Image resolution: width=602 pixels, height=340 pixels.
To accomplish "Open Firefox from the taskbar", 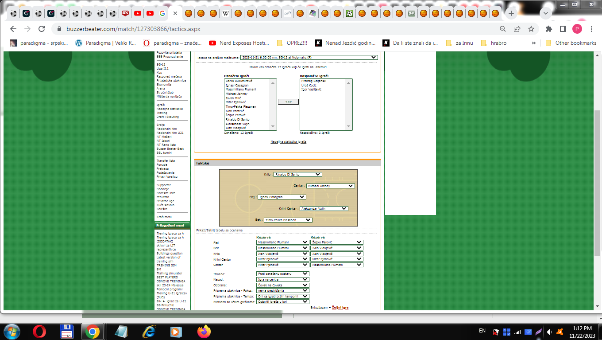I will pos(204,331).
